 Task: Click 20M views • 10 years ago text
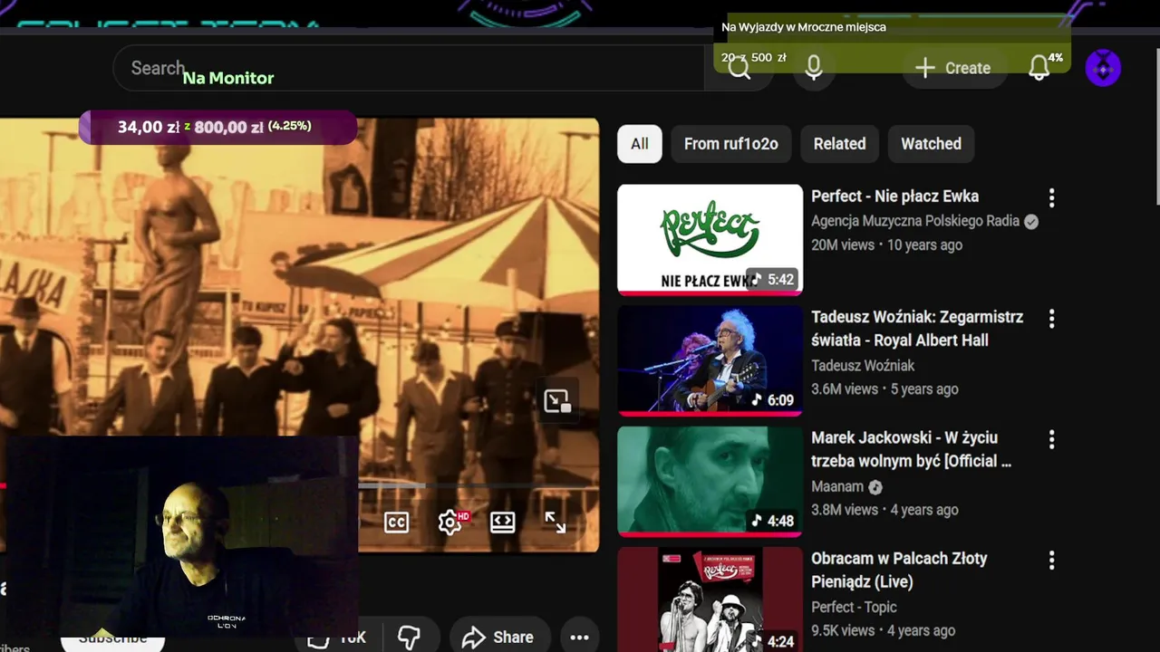[886, 244]
